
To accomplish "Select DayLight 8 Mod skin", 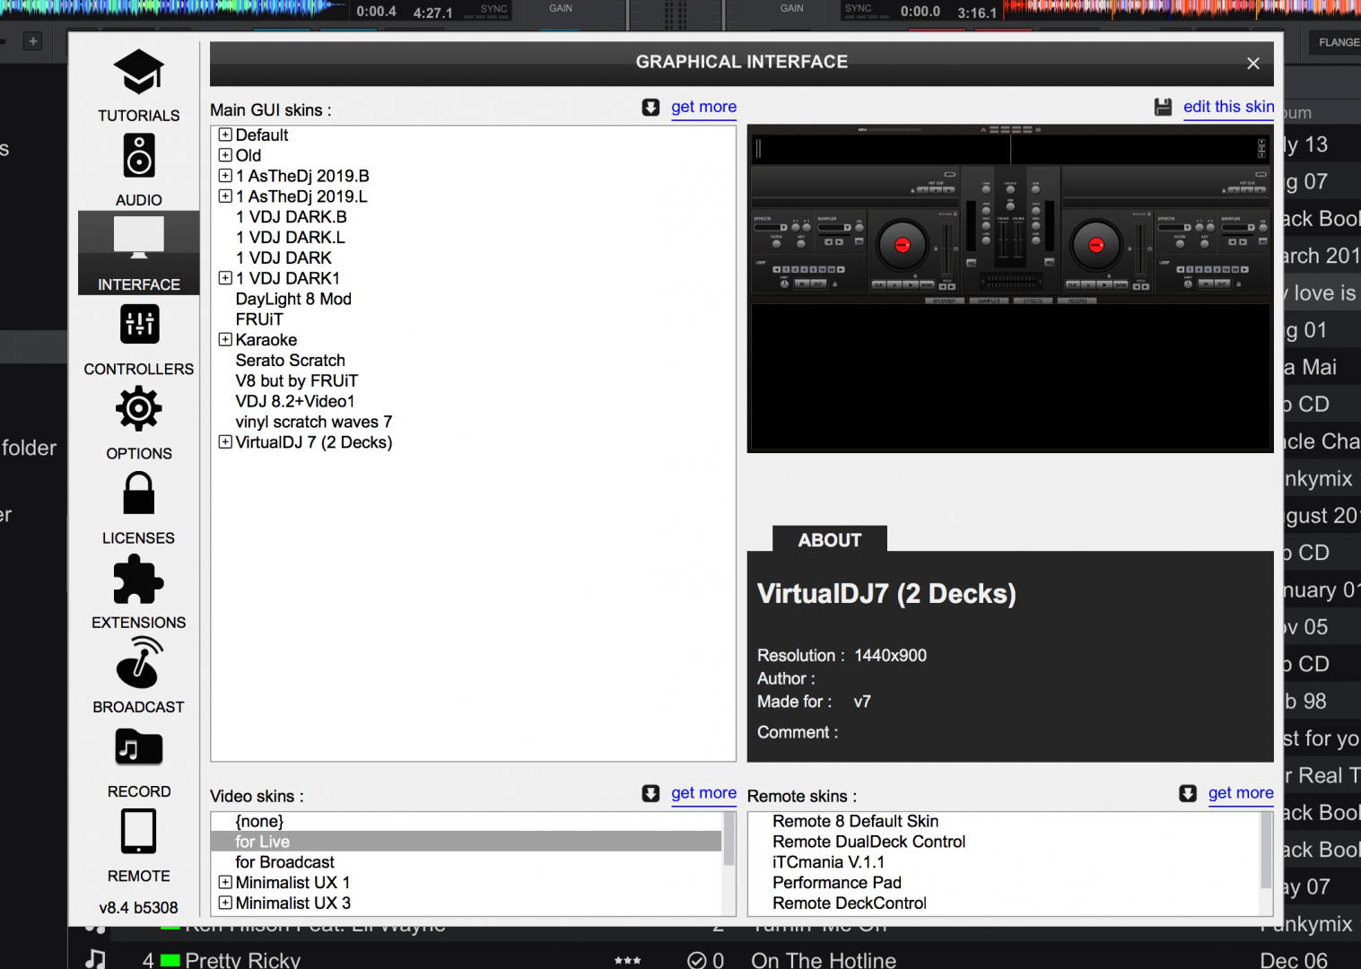I will coord(293,299).
